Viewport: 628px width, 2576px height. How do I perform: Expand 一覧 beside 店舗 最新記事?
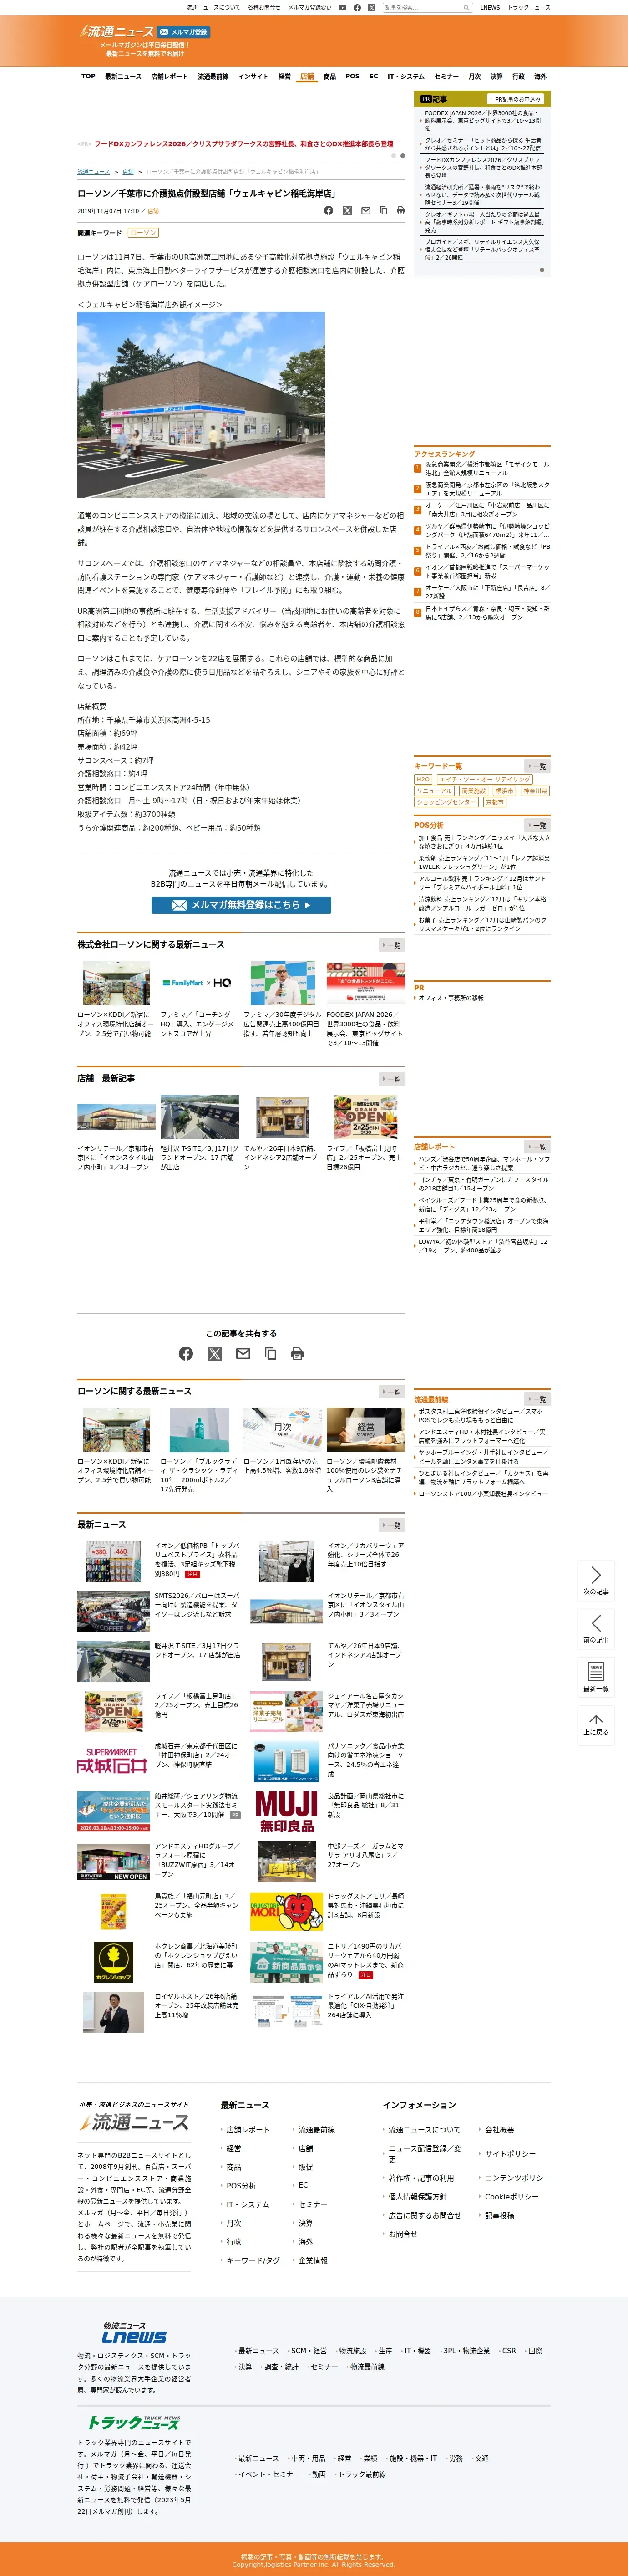pyautogui.click(x=392, y=1079)
